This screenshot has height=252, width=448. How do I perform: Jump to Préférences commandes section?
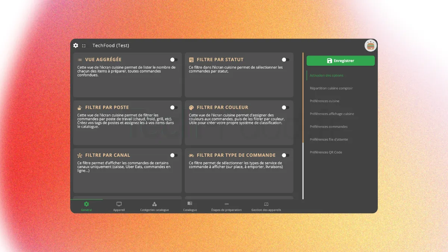(x=329, y=127)
